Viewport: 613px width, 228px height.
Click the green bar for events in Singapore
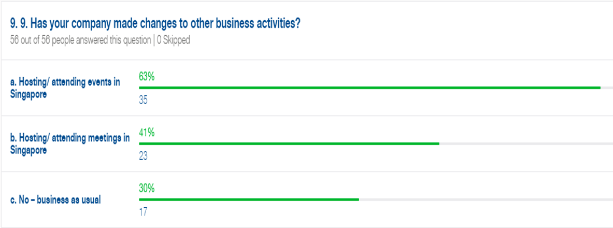[x=369, y=88]
